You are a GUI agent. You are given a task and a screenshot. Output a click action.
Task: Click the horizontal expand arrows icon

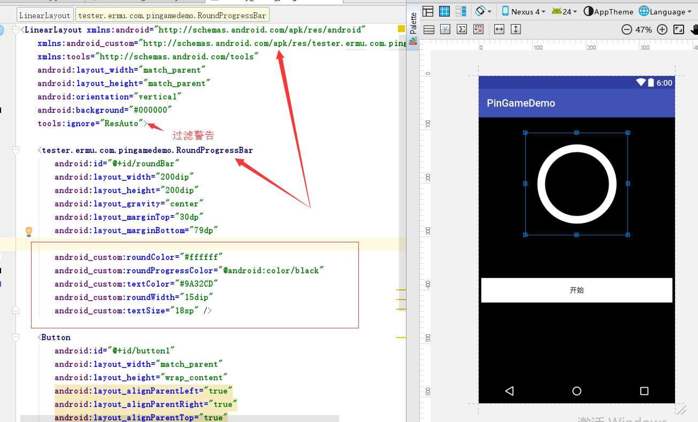click(499, 29)
